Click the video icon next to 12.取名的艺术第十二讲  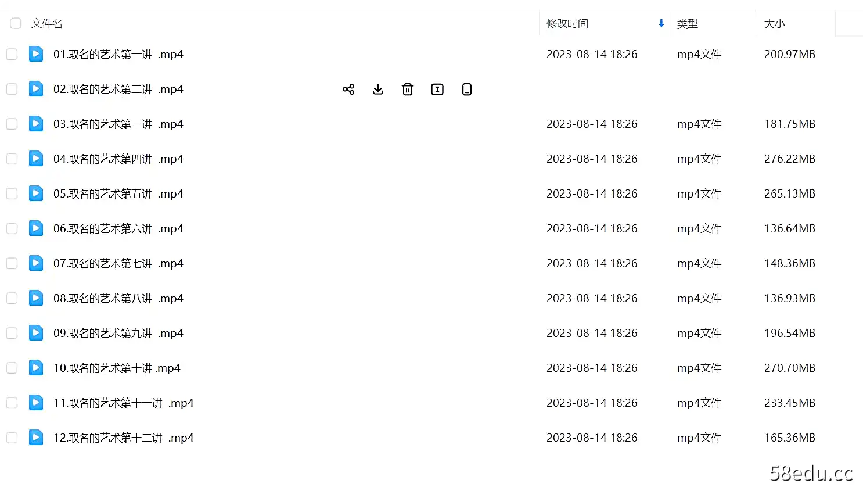35,437
